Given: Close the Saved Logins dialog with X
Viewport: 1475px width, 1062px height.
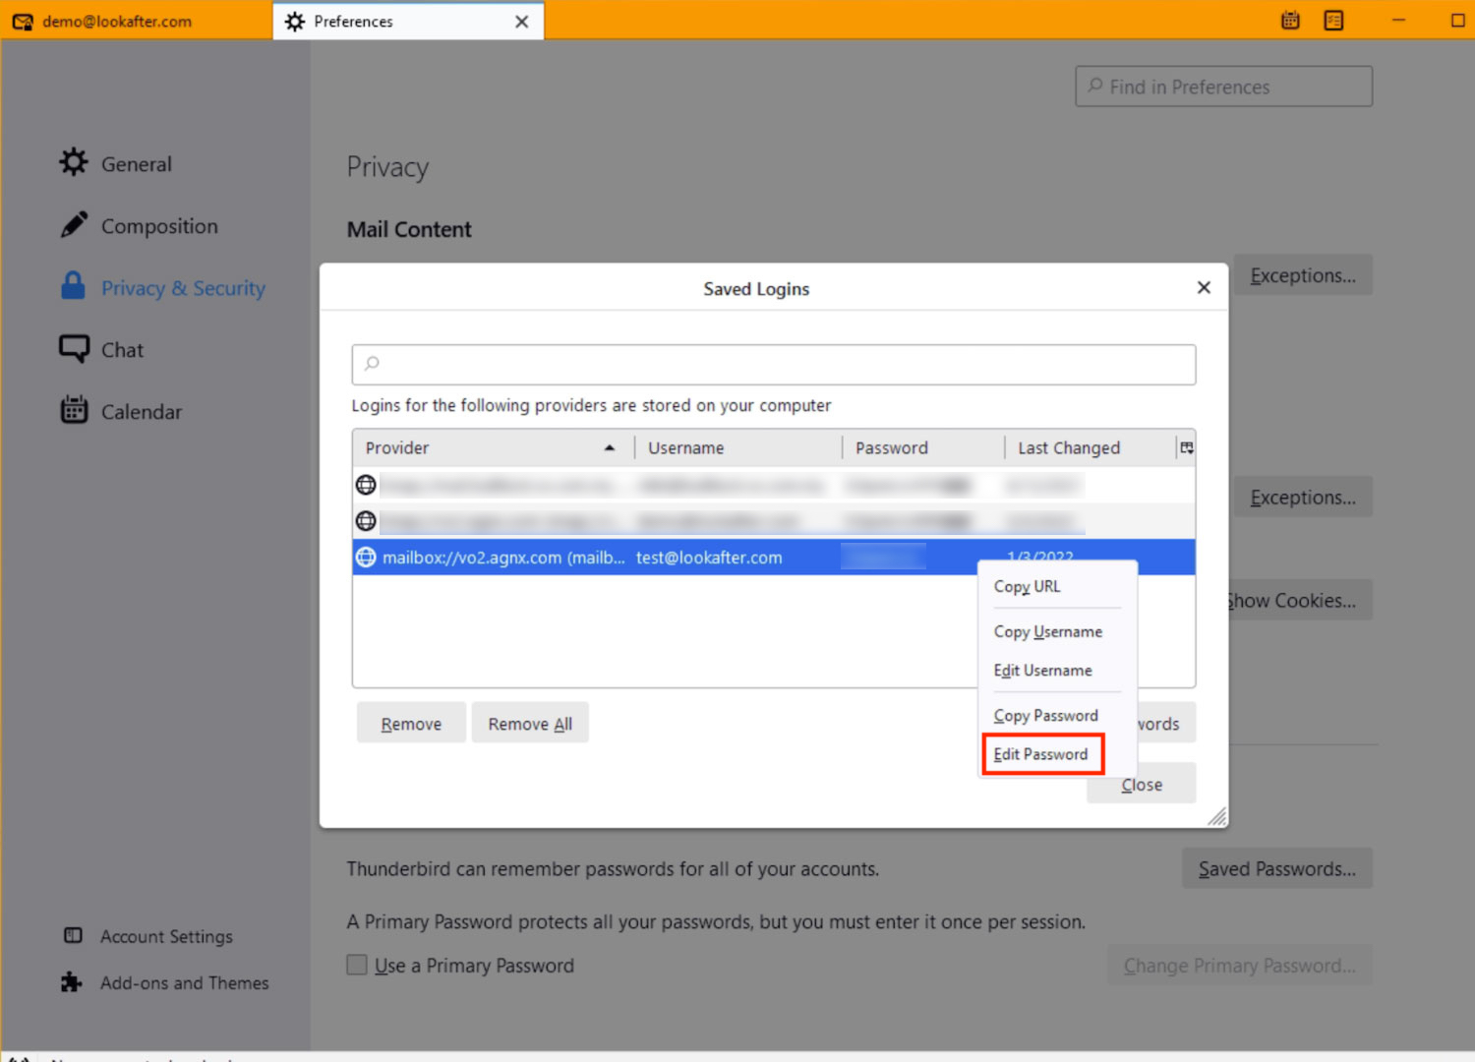Looking at the screenshot, I should coord(1204,288).
